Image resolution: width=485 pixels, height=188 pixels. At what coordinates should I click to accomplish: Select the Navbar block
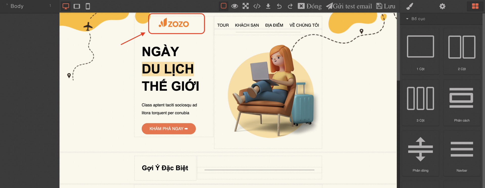pos(462,153)
